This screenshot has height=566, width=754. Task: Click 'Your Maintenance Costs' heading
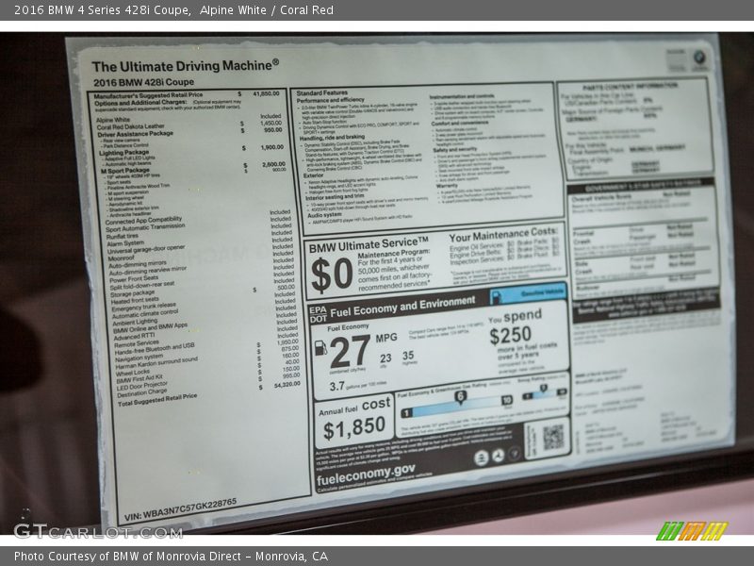pyautogui.click(x=503, y=235)
